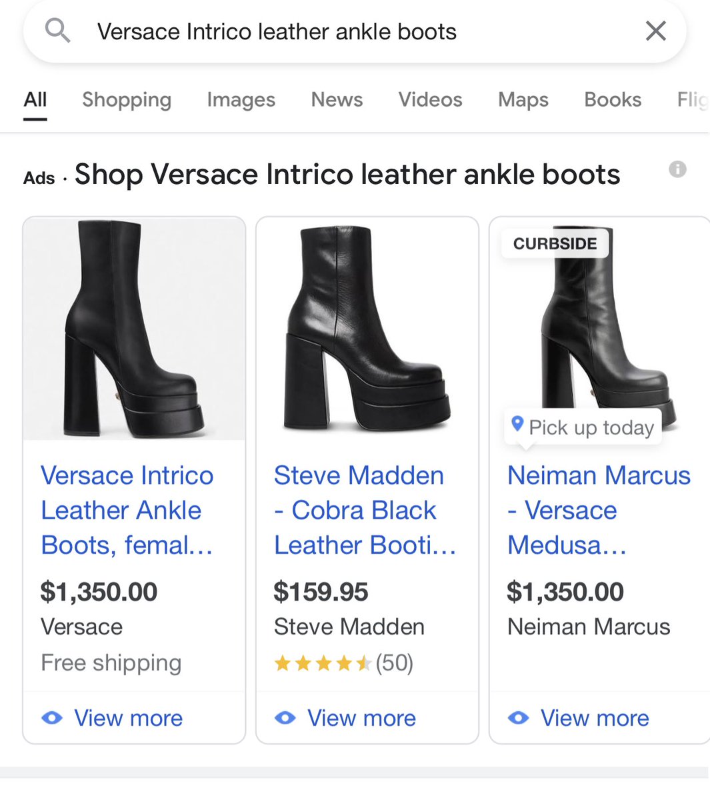Tap the CURBSIDE badge on Neiman Marcus card
The height and width of the screenshot is (800, 710).
tap(555, 244)
